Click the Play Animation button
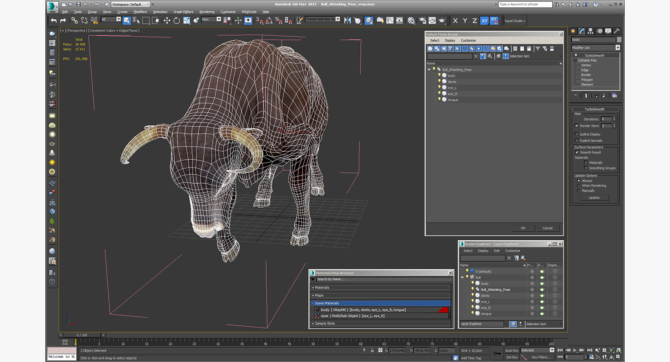The width and height of the screenshot is (670, 362). (x=575, y=350)
